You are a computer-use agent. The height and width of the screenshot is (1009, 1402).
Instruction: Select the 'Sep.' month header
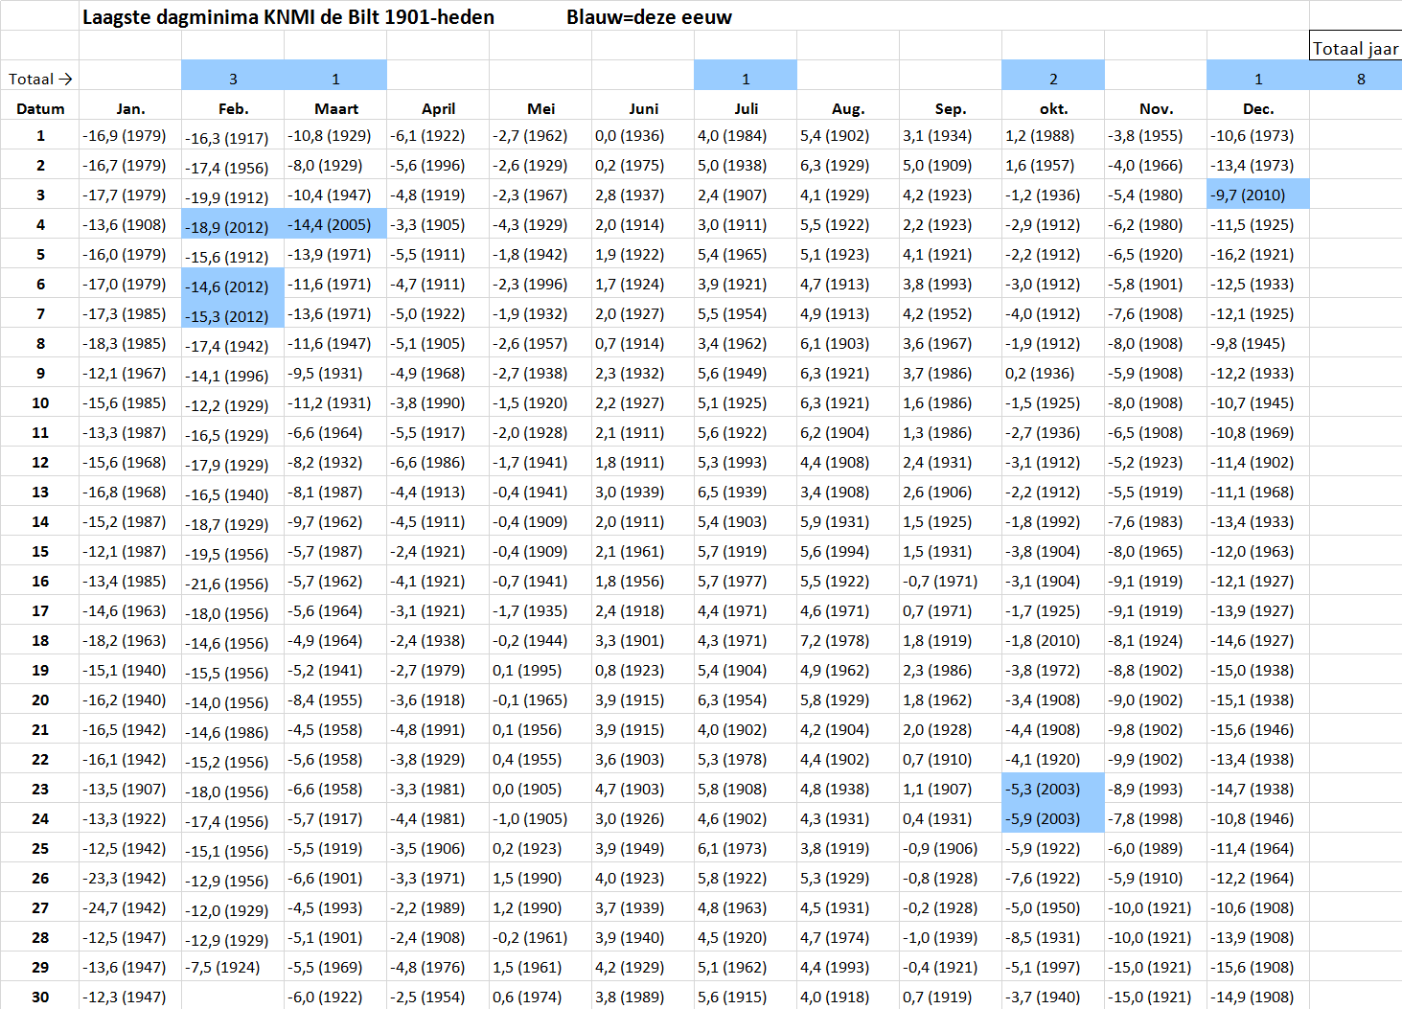[x=951, y=108]
